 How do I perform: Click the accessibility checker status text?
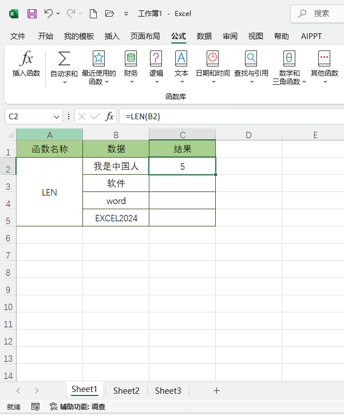coord(78,406)
